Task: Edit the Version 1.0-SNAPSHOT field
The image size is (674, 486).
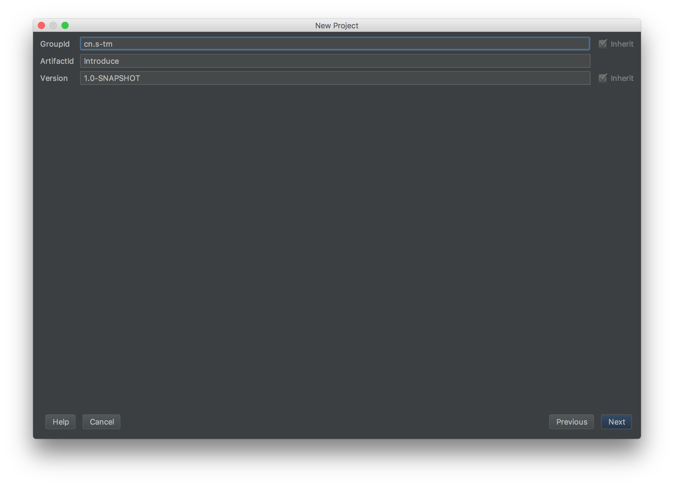Action: [x=335, y=78]
